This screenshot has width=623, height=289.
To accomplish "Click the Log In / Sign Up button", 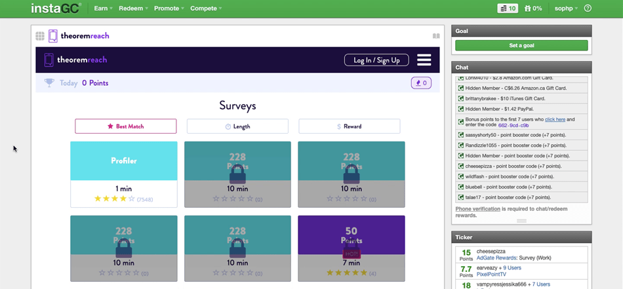I will coord(376,60).
